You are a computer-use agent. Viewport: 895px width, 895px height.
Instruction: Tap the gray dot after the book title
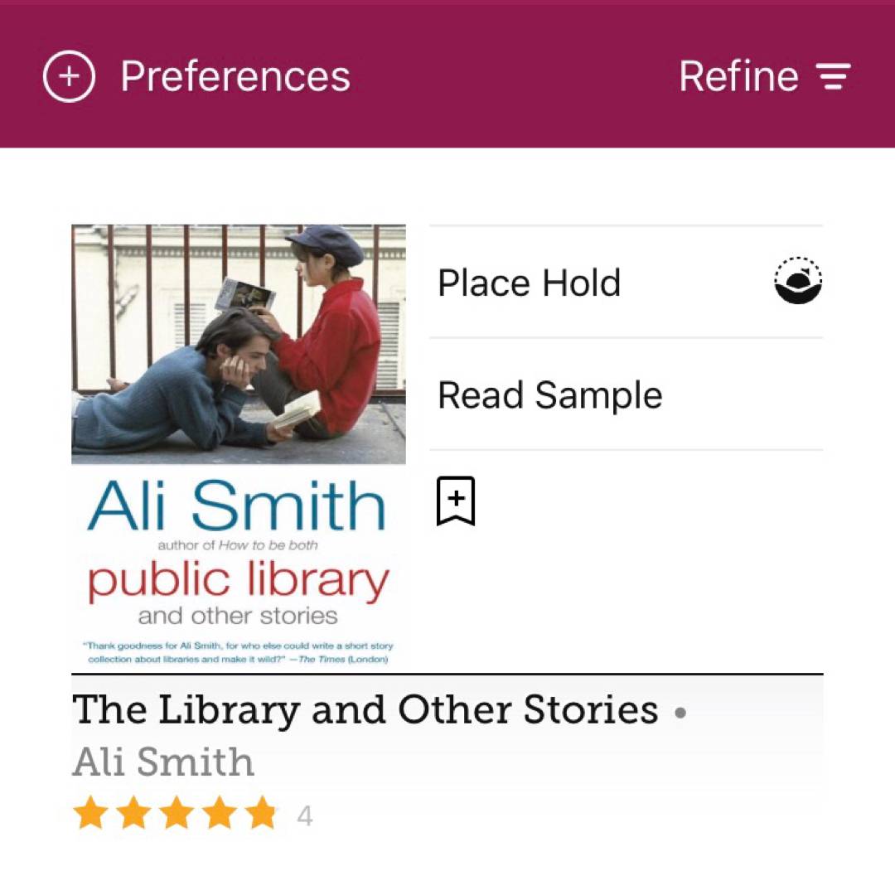click(680, 713)
